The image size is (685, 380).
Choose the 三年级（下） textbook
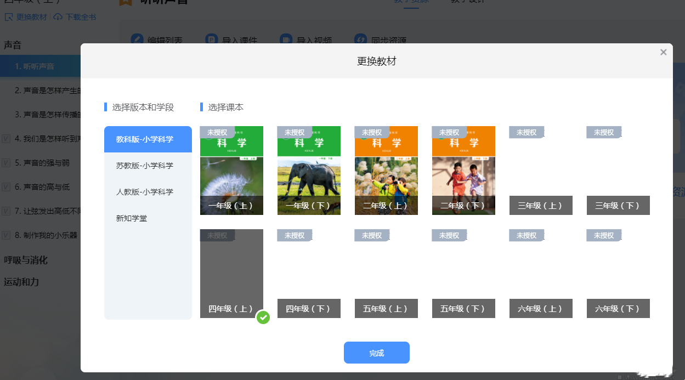(x=618, y=171)
